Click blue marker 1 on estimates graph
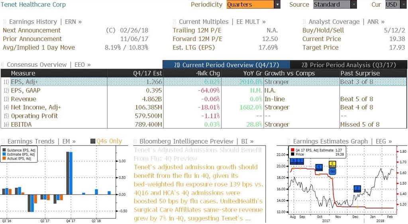 click(x=319, y=168)
